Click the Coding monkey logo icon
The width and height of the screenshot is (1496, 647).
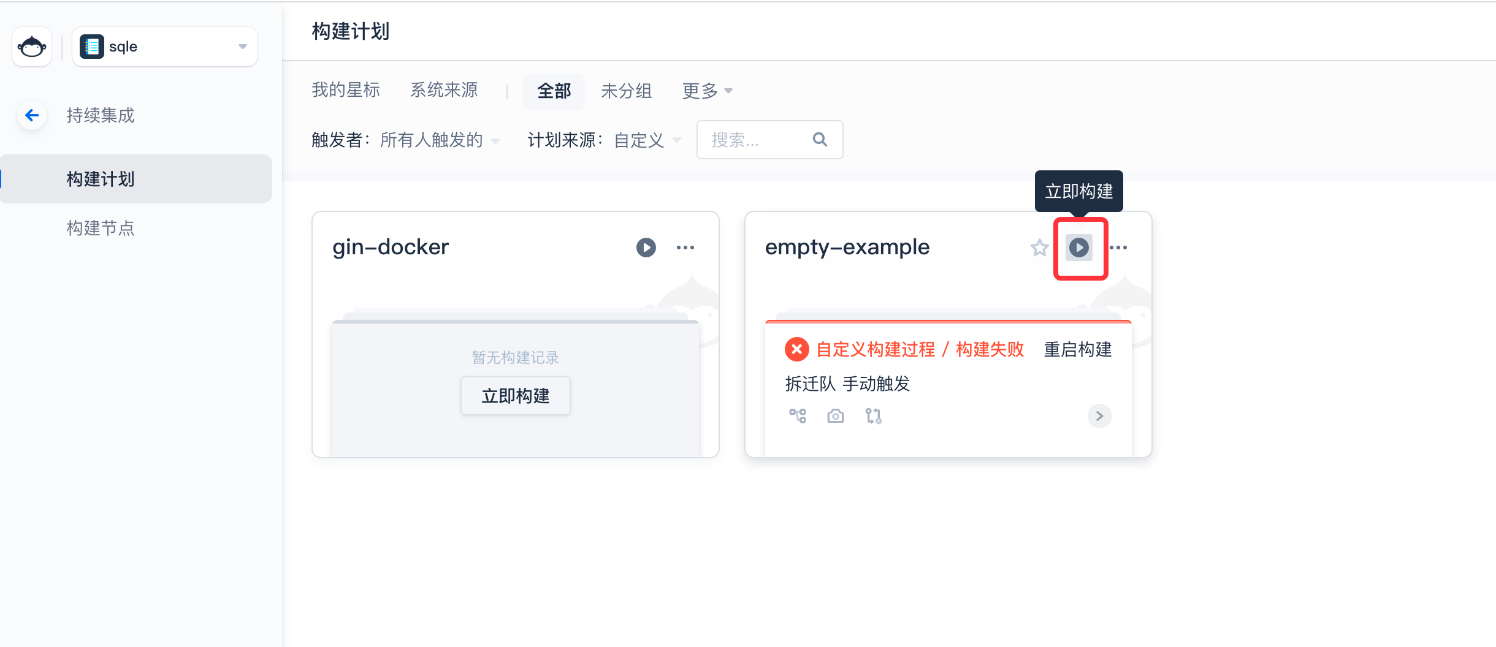coord(32,47)
